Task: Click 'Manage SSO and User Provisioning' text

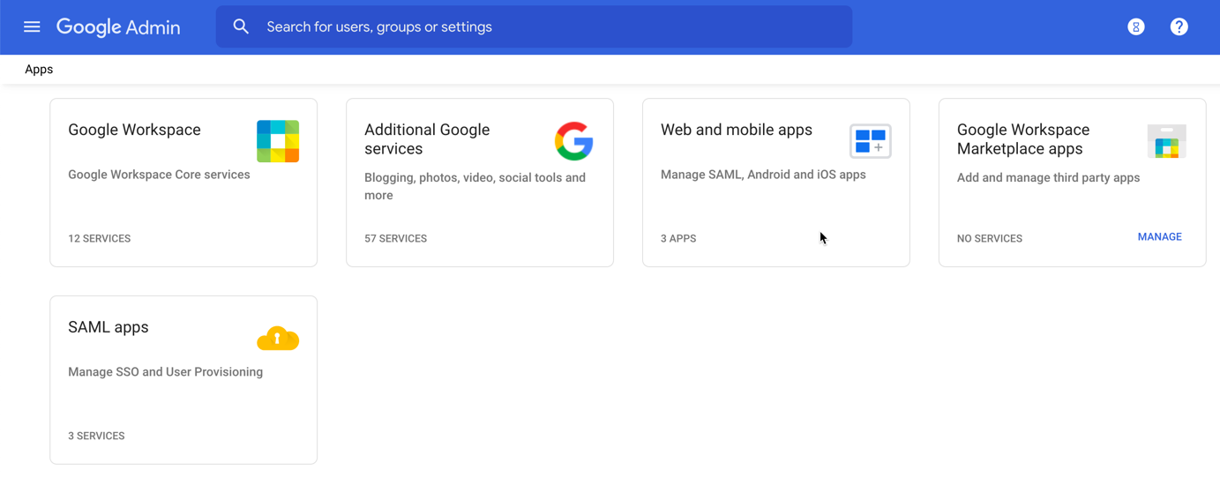Action: (x=165, y=372)
